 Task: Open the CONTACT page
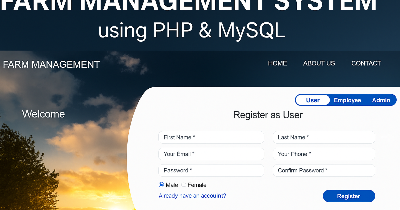pos(366,63)
